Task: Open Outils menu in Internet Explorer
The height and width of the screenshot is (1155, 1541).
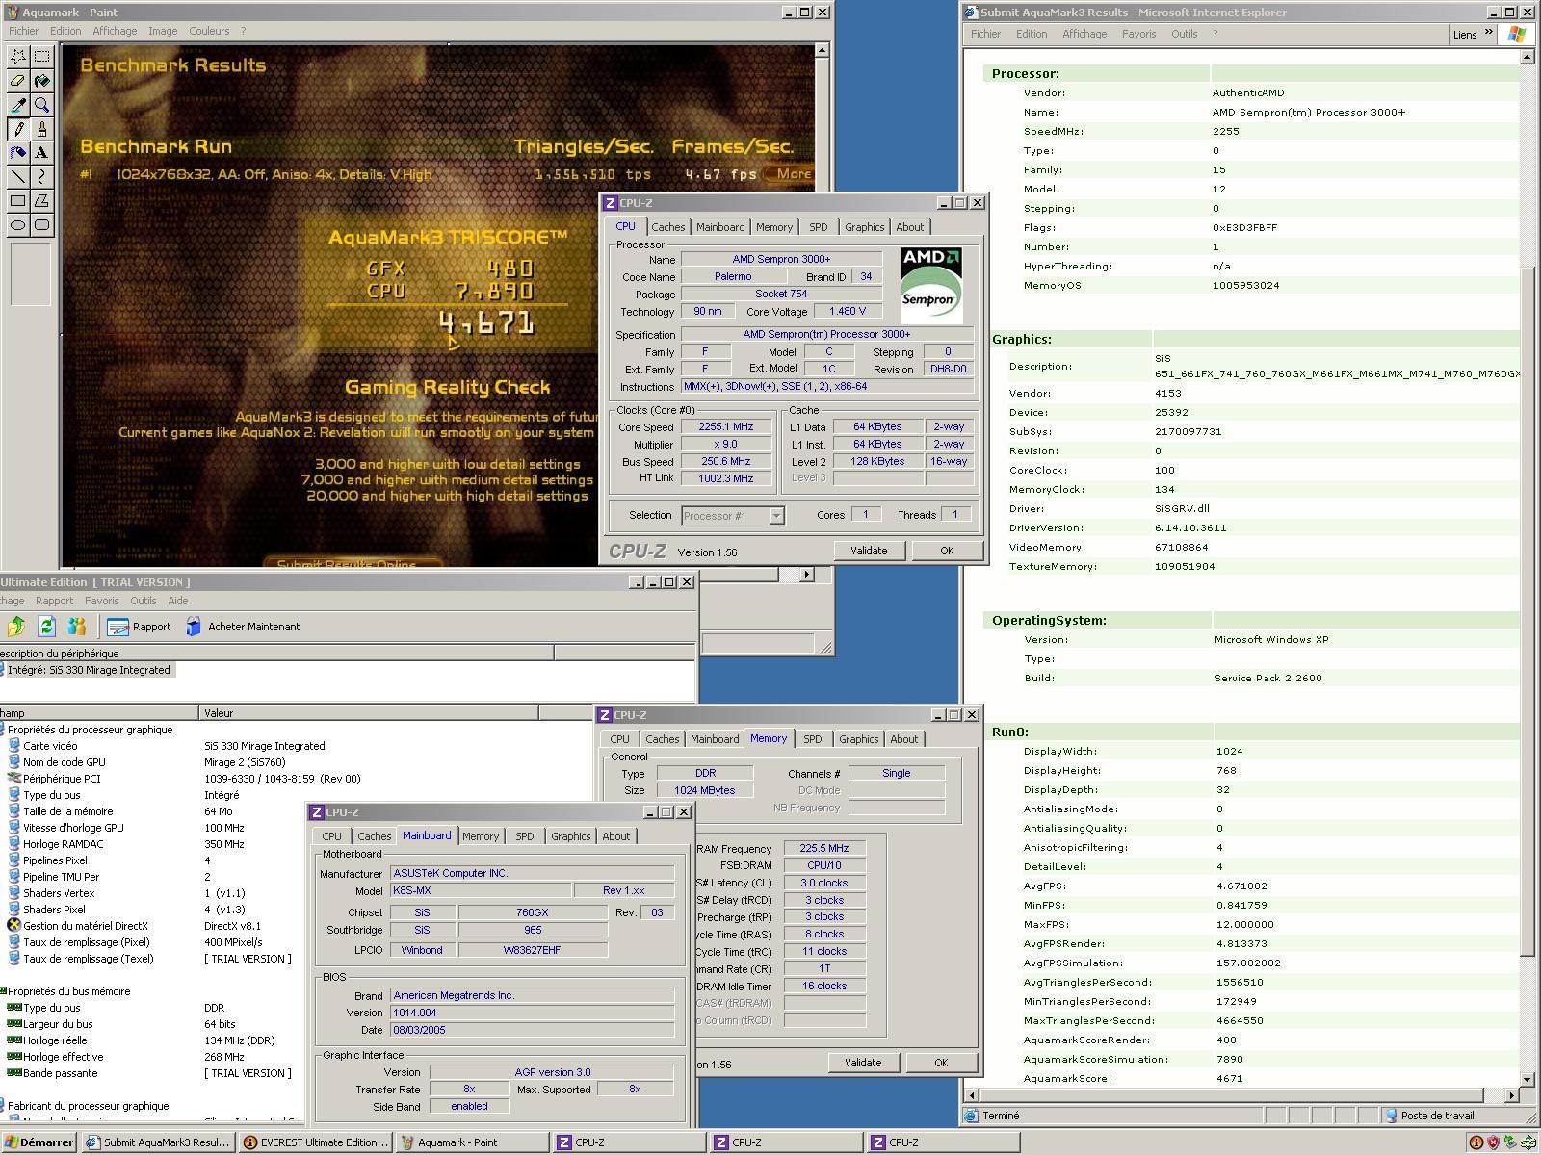Action: [x=1184, y=34]
